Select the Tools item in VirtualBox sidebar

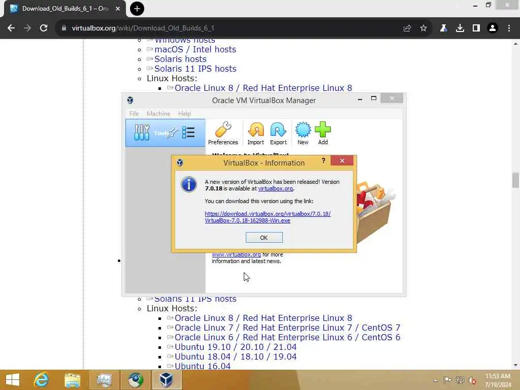(x=165, y=133)
